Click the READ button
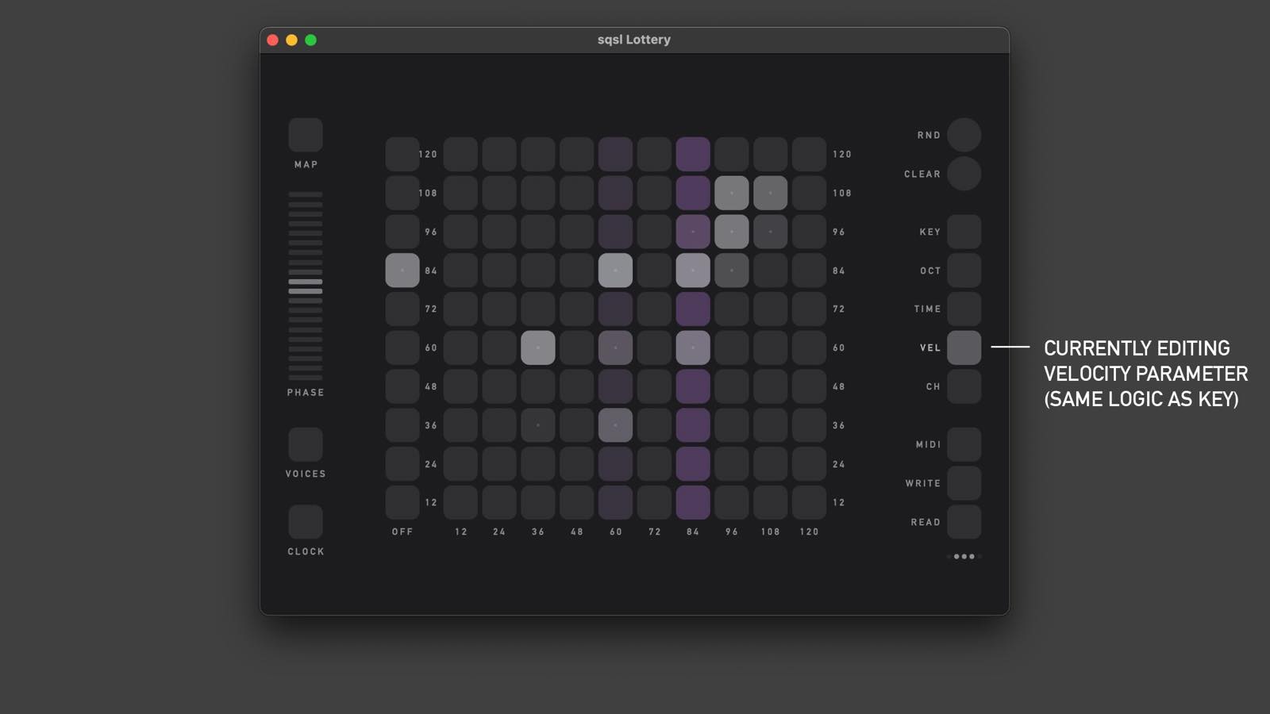1270x714 pixels. 964,522
